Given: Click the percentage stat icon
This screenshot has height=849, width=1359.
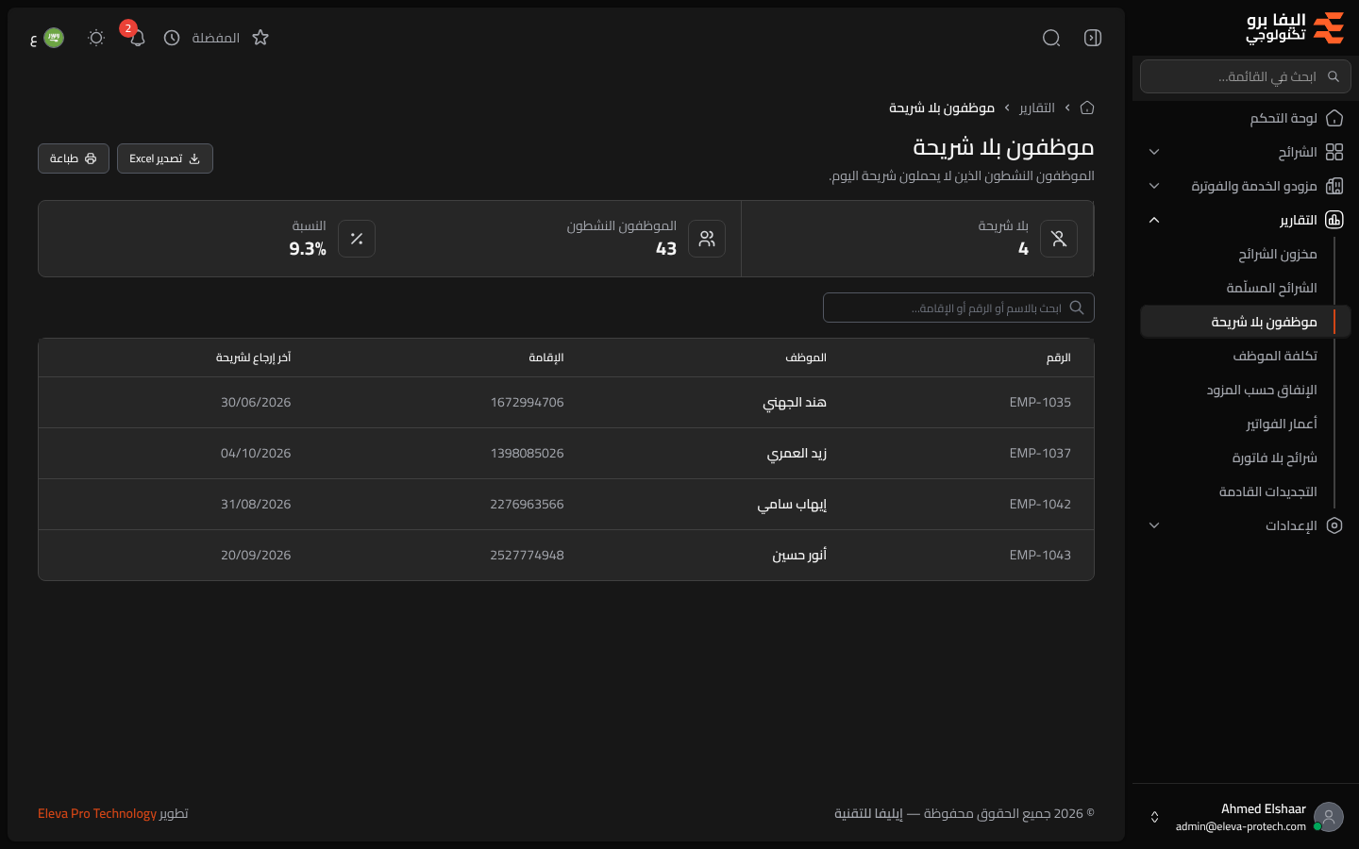Looking at the screenshot, I should coord(357,239).
